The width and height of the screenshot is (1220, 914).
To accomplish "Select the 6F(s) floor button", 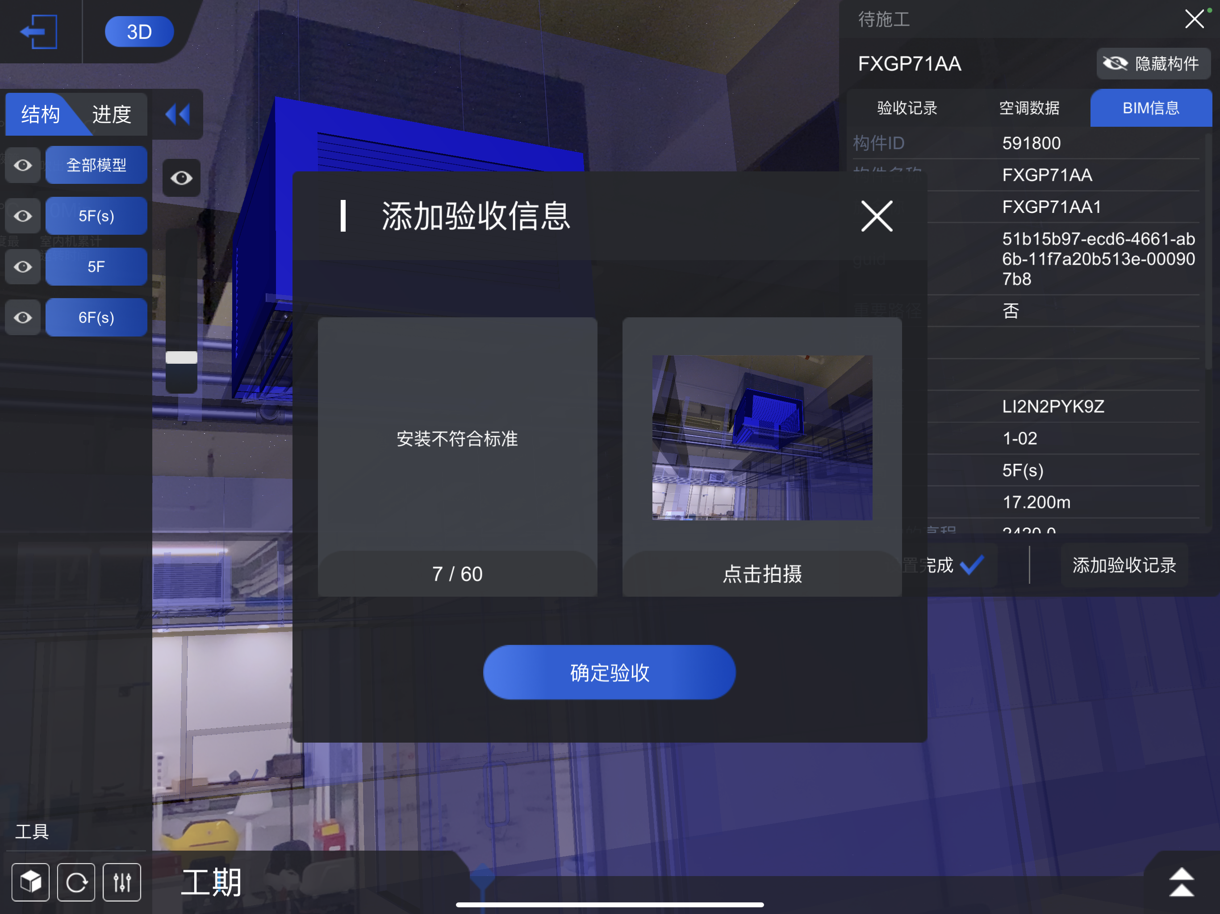I will pyautogui.click(x=96, y=317).
